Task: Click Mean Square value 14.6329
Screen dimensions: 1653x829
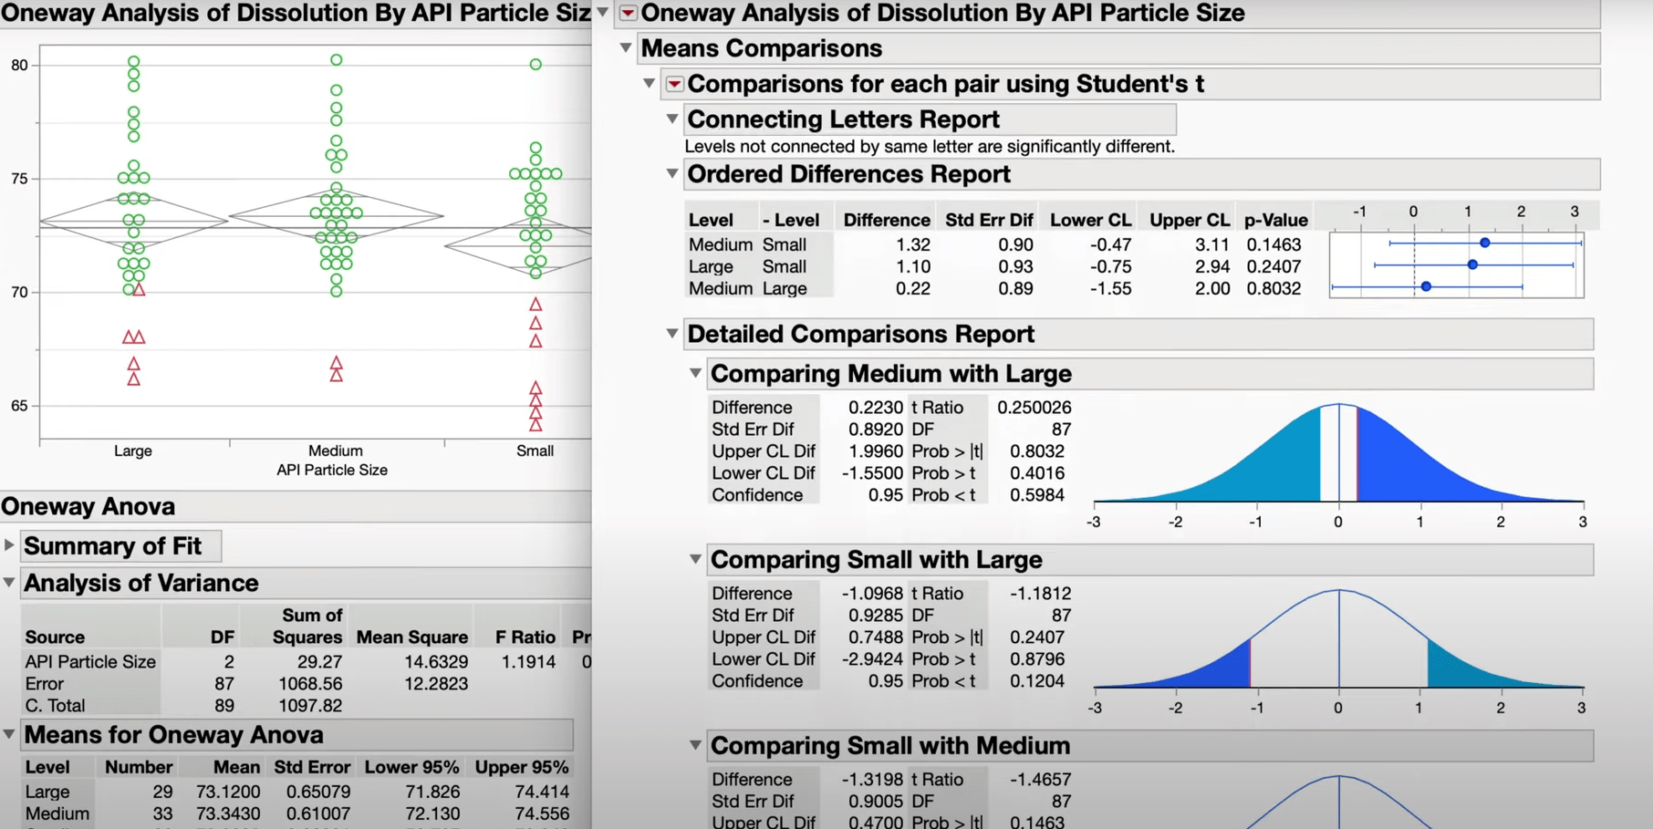Action: point(436,662)
